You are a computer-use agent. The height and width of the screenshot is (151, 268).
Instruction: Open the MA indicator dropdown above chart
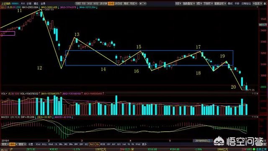[x=3, y=8]
